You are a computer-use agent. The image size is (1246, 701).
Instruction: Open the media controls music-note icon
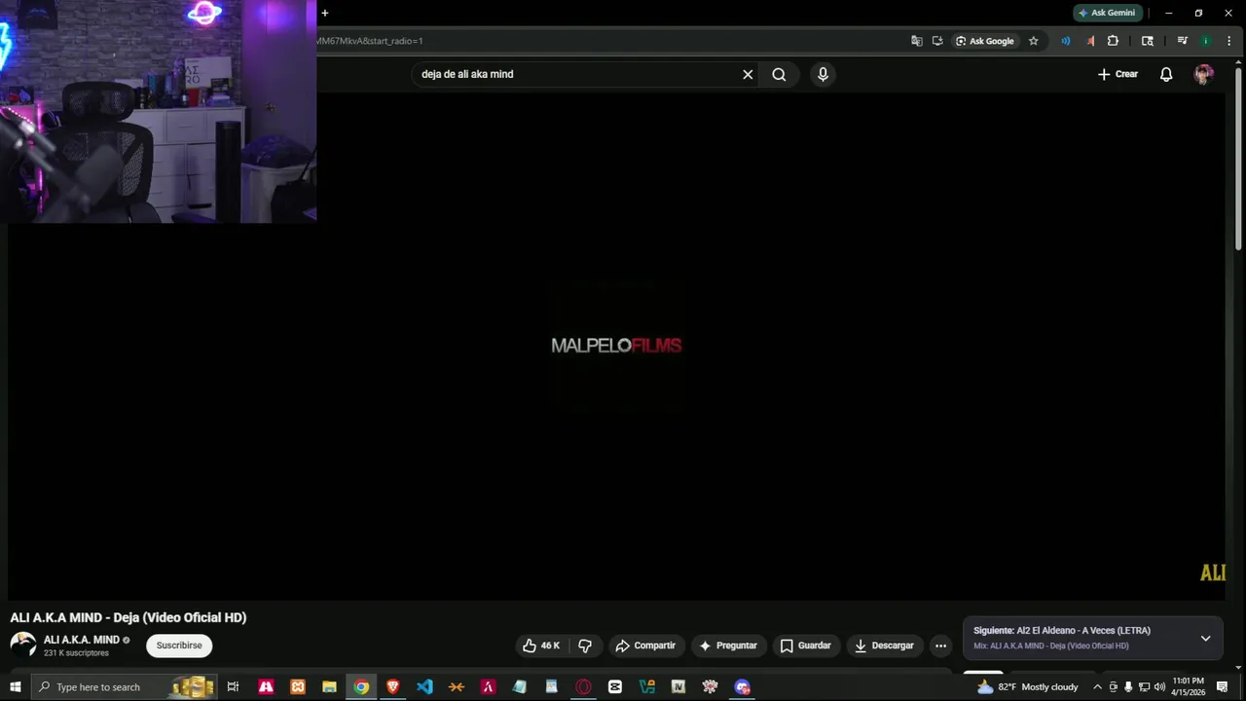pyautogui.click(x=1182, y=41)
